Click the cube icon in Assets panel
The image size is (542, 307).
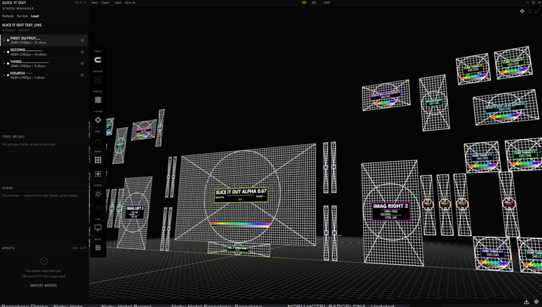click(44, 261)
